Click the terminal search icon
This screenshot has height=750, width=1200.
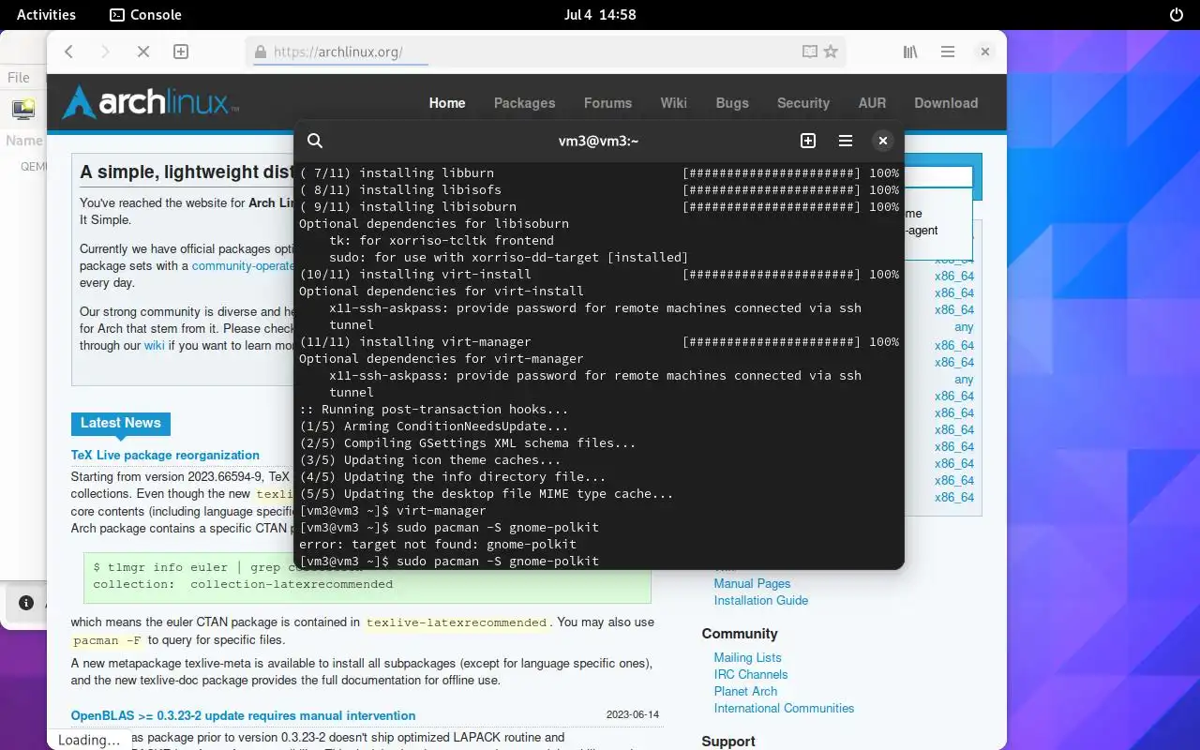pyautogui.click(x=315, y=141)
